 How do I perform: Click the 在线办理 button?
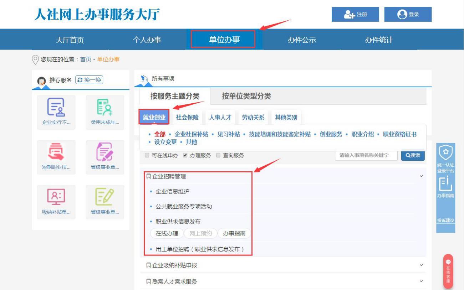[167, 234]
